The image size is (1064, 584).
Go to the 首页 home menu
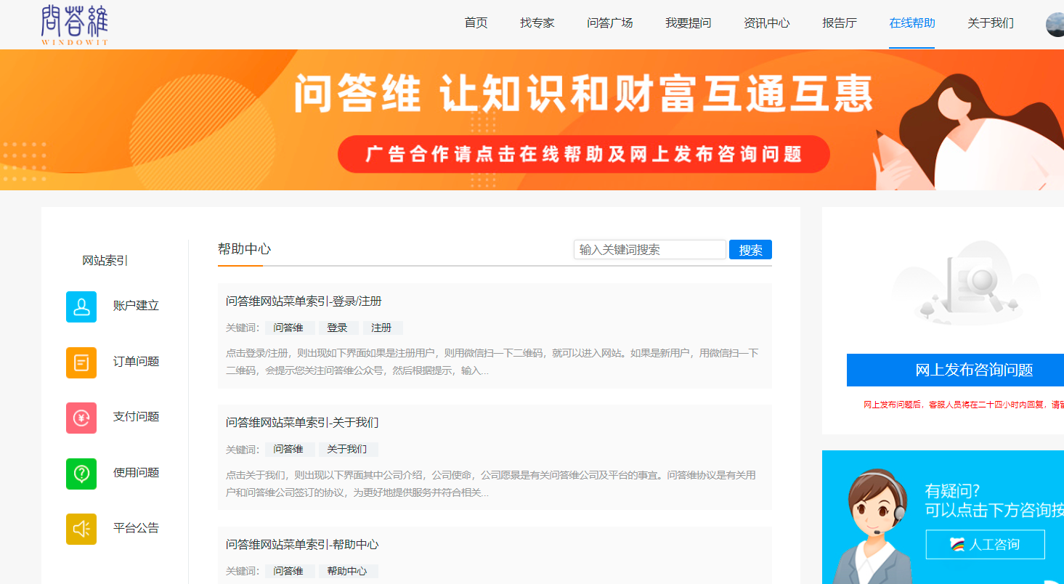coord(476,23)
